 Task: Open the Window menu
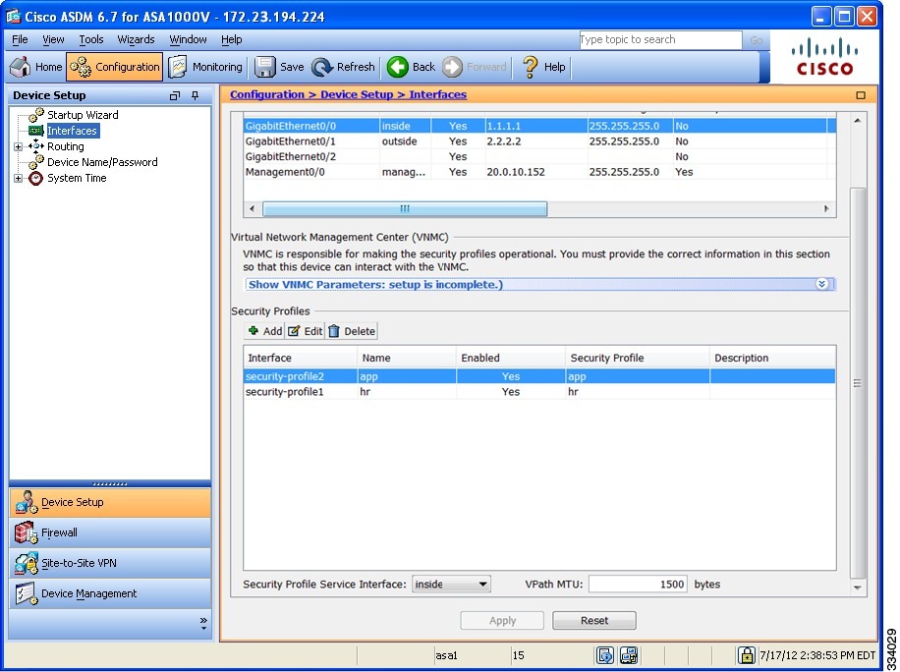tap(188, 39)
